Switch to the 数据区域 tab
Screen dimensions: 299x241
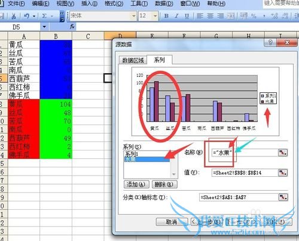point(133,60)
